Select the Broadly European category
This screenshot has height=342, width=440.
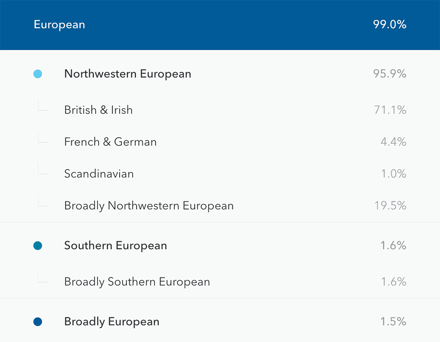[x=112, y=322]
